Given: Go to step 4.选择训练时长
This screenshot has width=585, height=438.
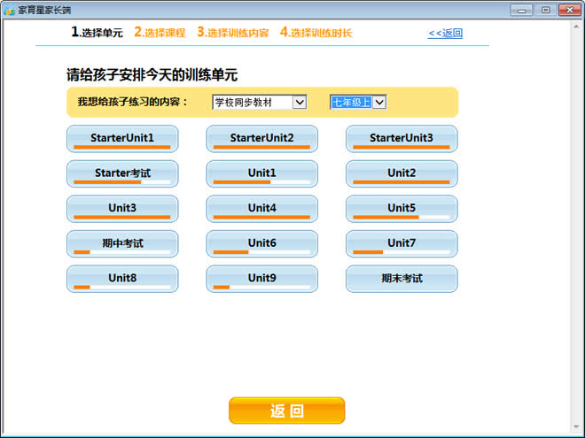Looking at the screenshot, I should point(316,33).
